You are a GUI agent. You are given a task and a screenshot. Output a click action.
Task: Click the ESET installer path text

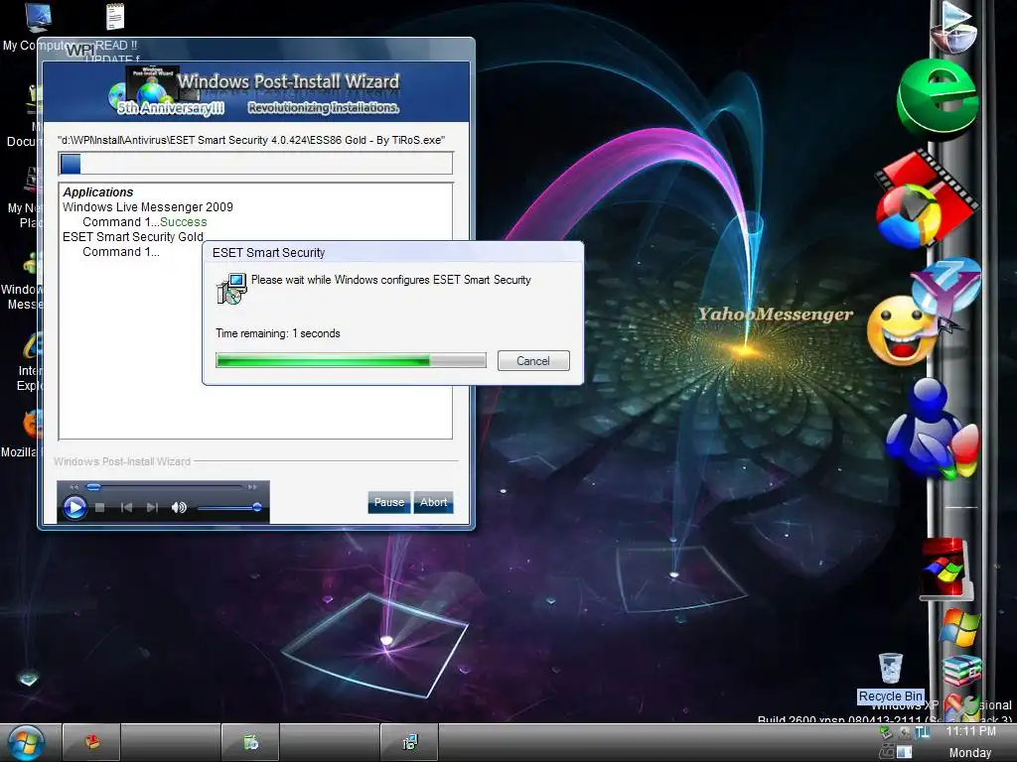click(251, 140)
